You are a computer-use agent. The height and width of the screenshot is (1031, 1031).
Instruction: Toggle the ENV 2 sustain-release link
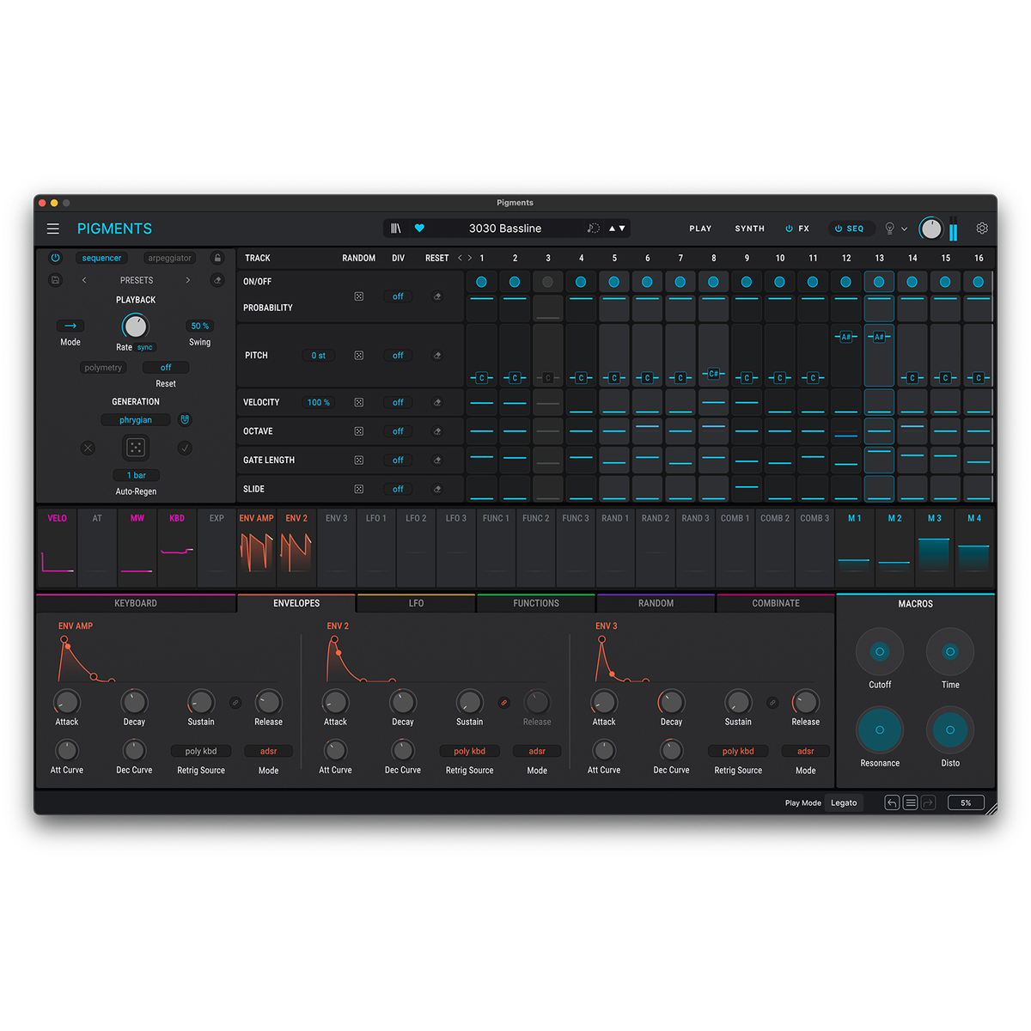click(504, 703)
